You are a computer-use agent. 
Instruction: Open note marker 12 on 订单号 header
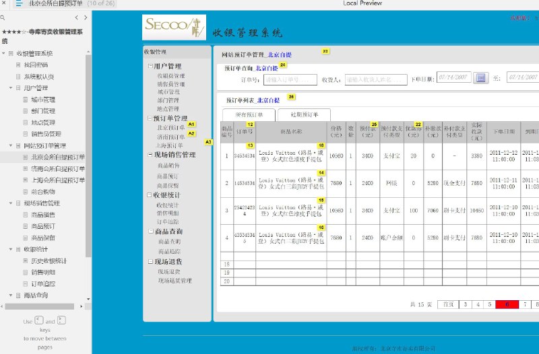(250, 125)
